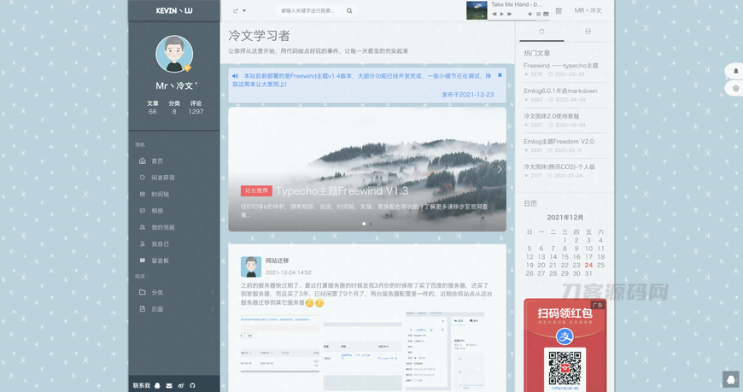This screenshot has width=743, height=392.
Task: Open 留言板 from the sidebar navigation
Action: coord(160,260)
